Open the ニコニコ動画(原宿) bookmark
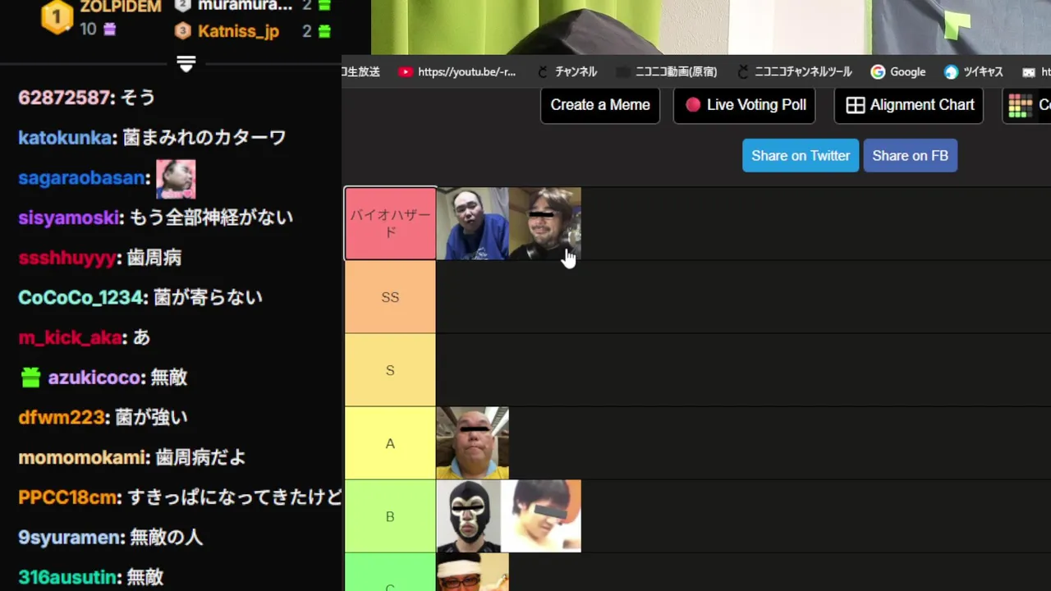Screen dimensions: 1051x591 (666, 71)
